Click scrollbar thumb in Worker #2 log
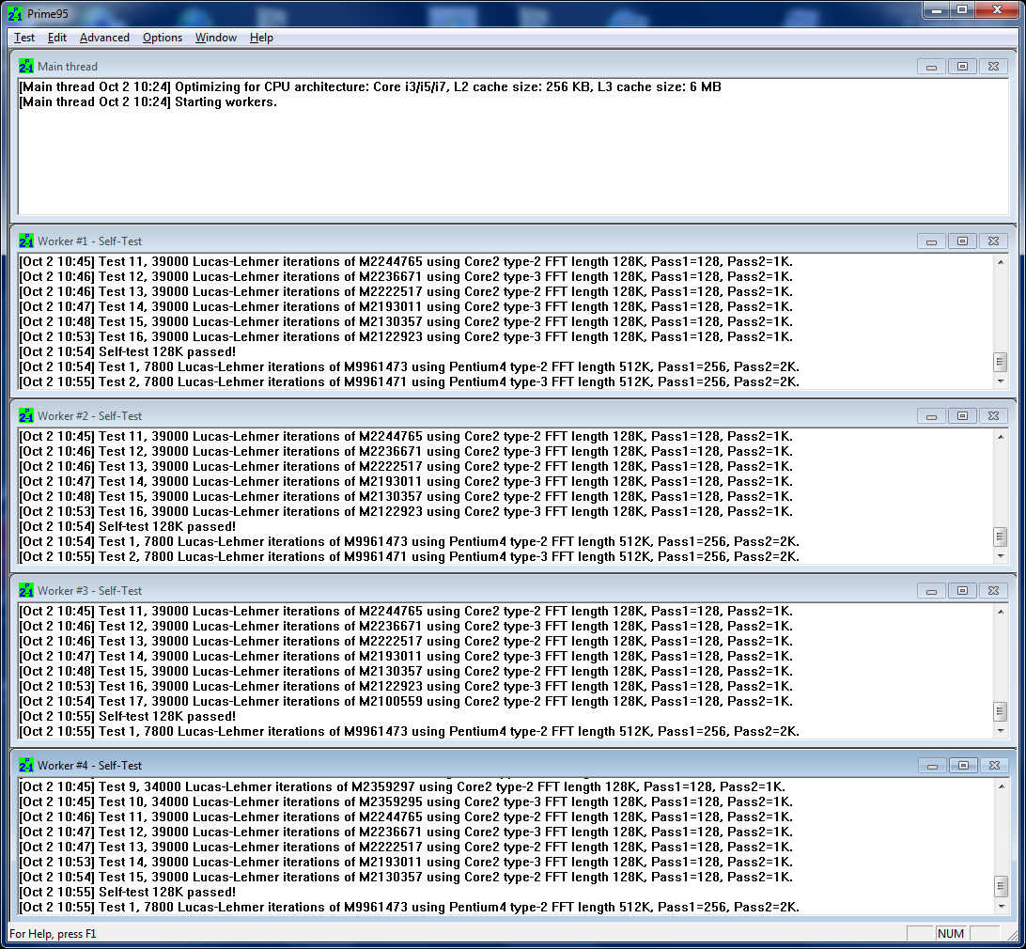1026x949 pixels. [1001, 537]
